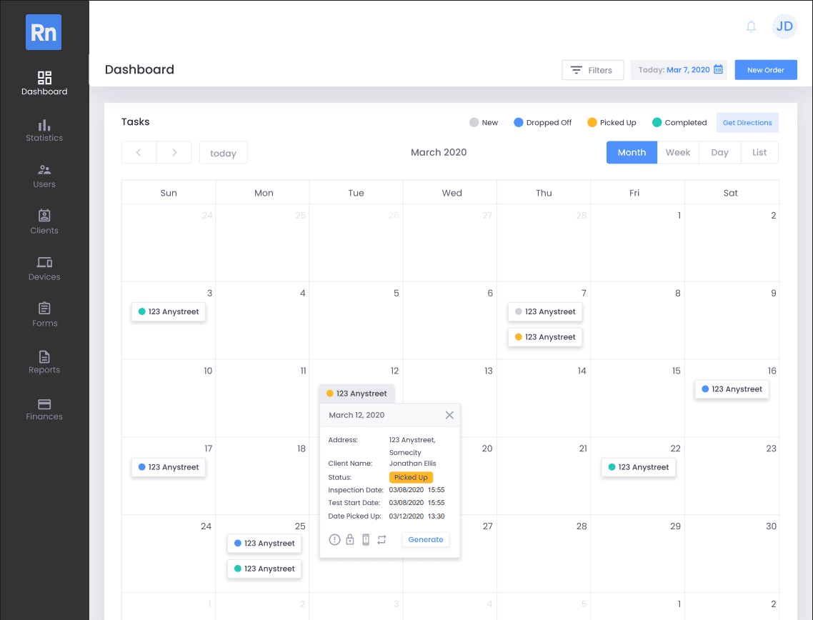Click the notification bell icon

coord(751,27)
